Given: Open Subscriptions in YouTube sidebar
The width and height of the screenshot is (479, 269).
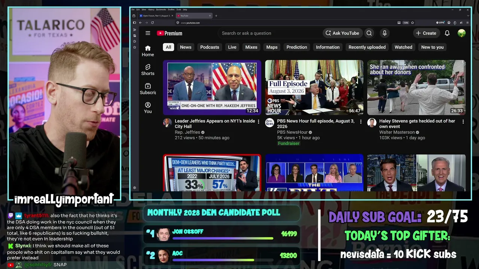Looking at the screenshot, I should coord(148,89).
